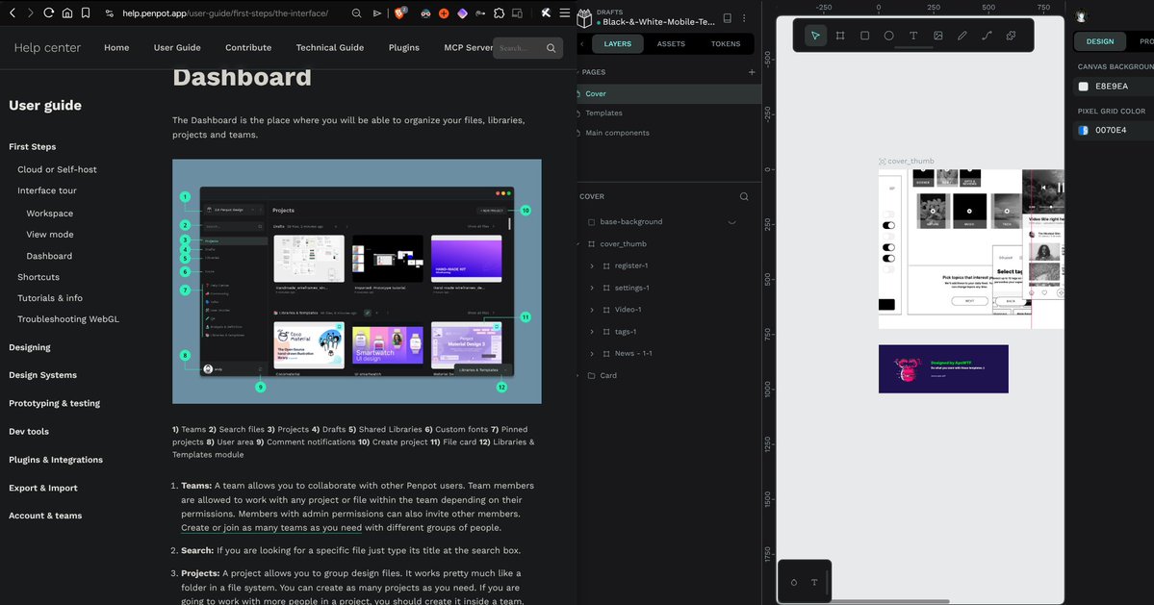Switch to the ASSETS tab
Screen dimensions: 1154x605
click(671, 44)
